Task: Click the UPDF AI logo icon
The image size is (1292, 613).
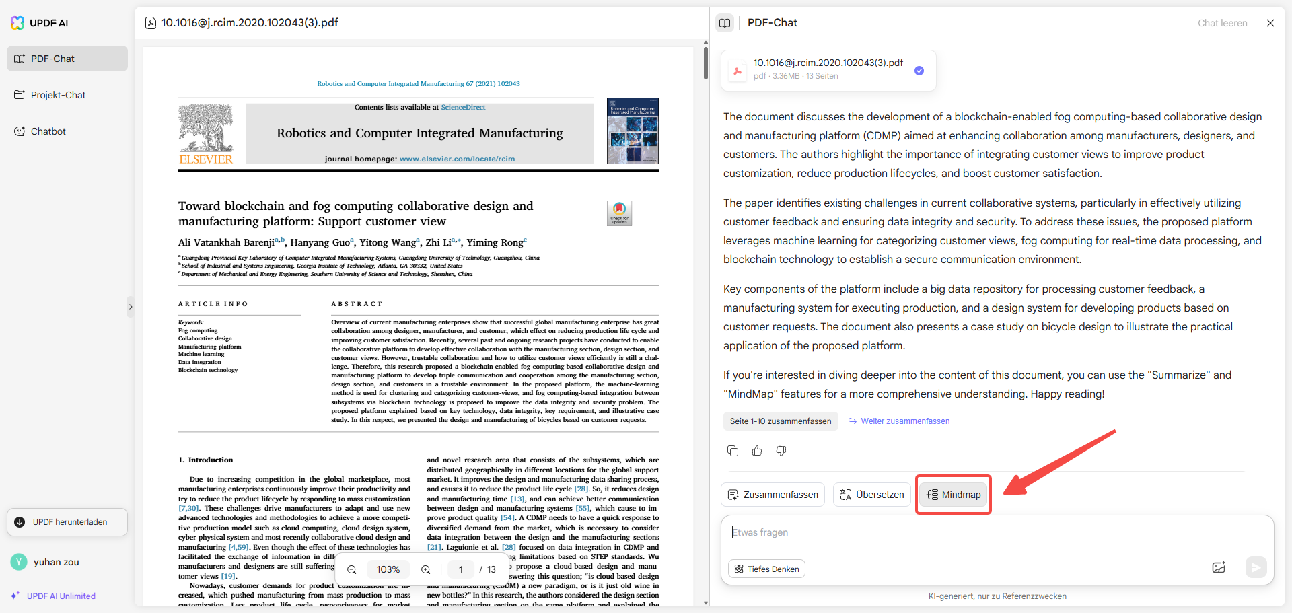Action: coord(17,23)
